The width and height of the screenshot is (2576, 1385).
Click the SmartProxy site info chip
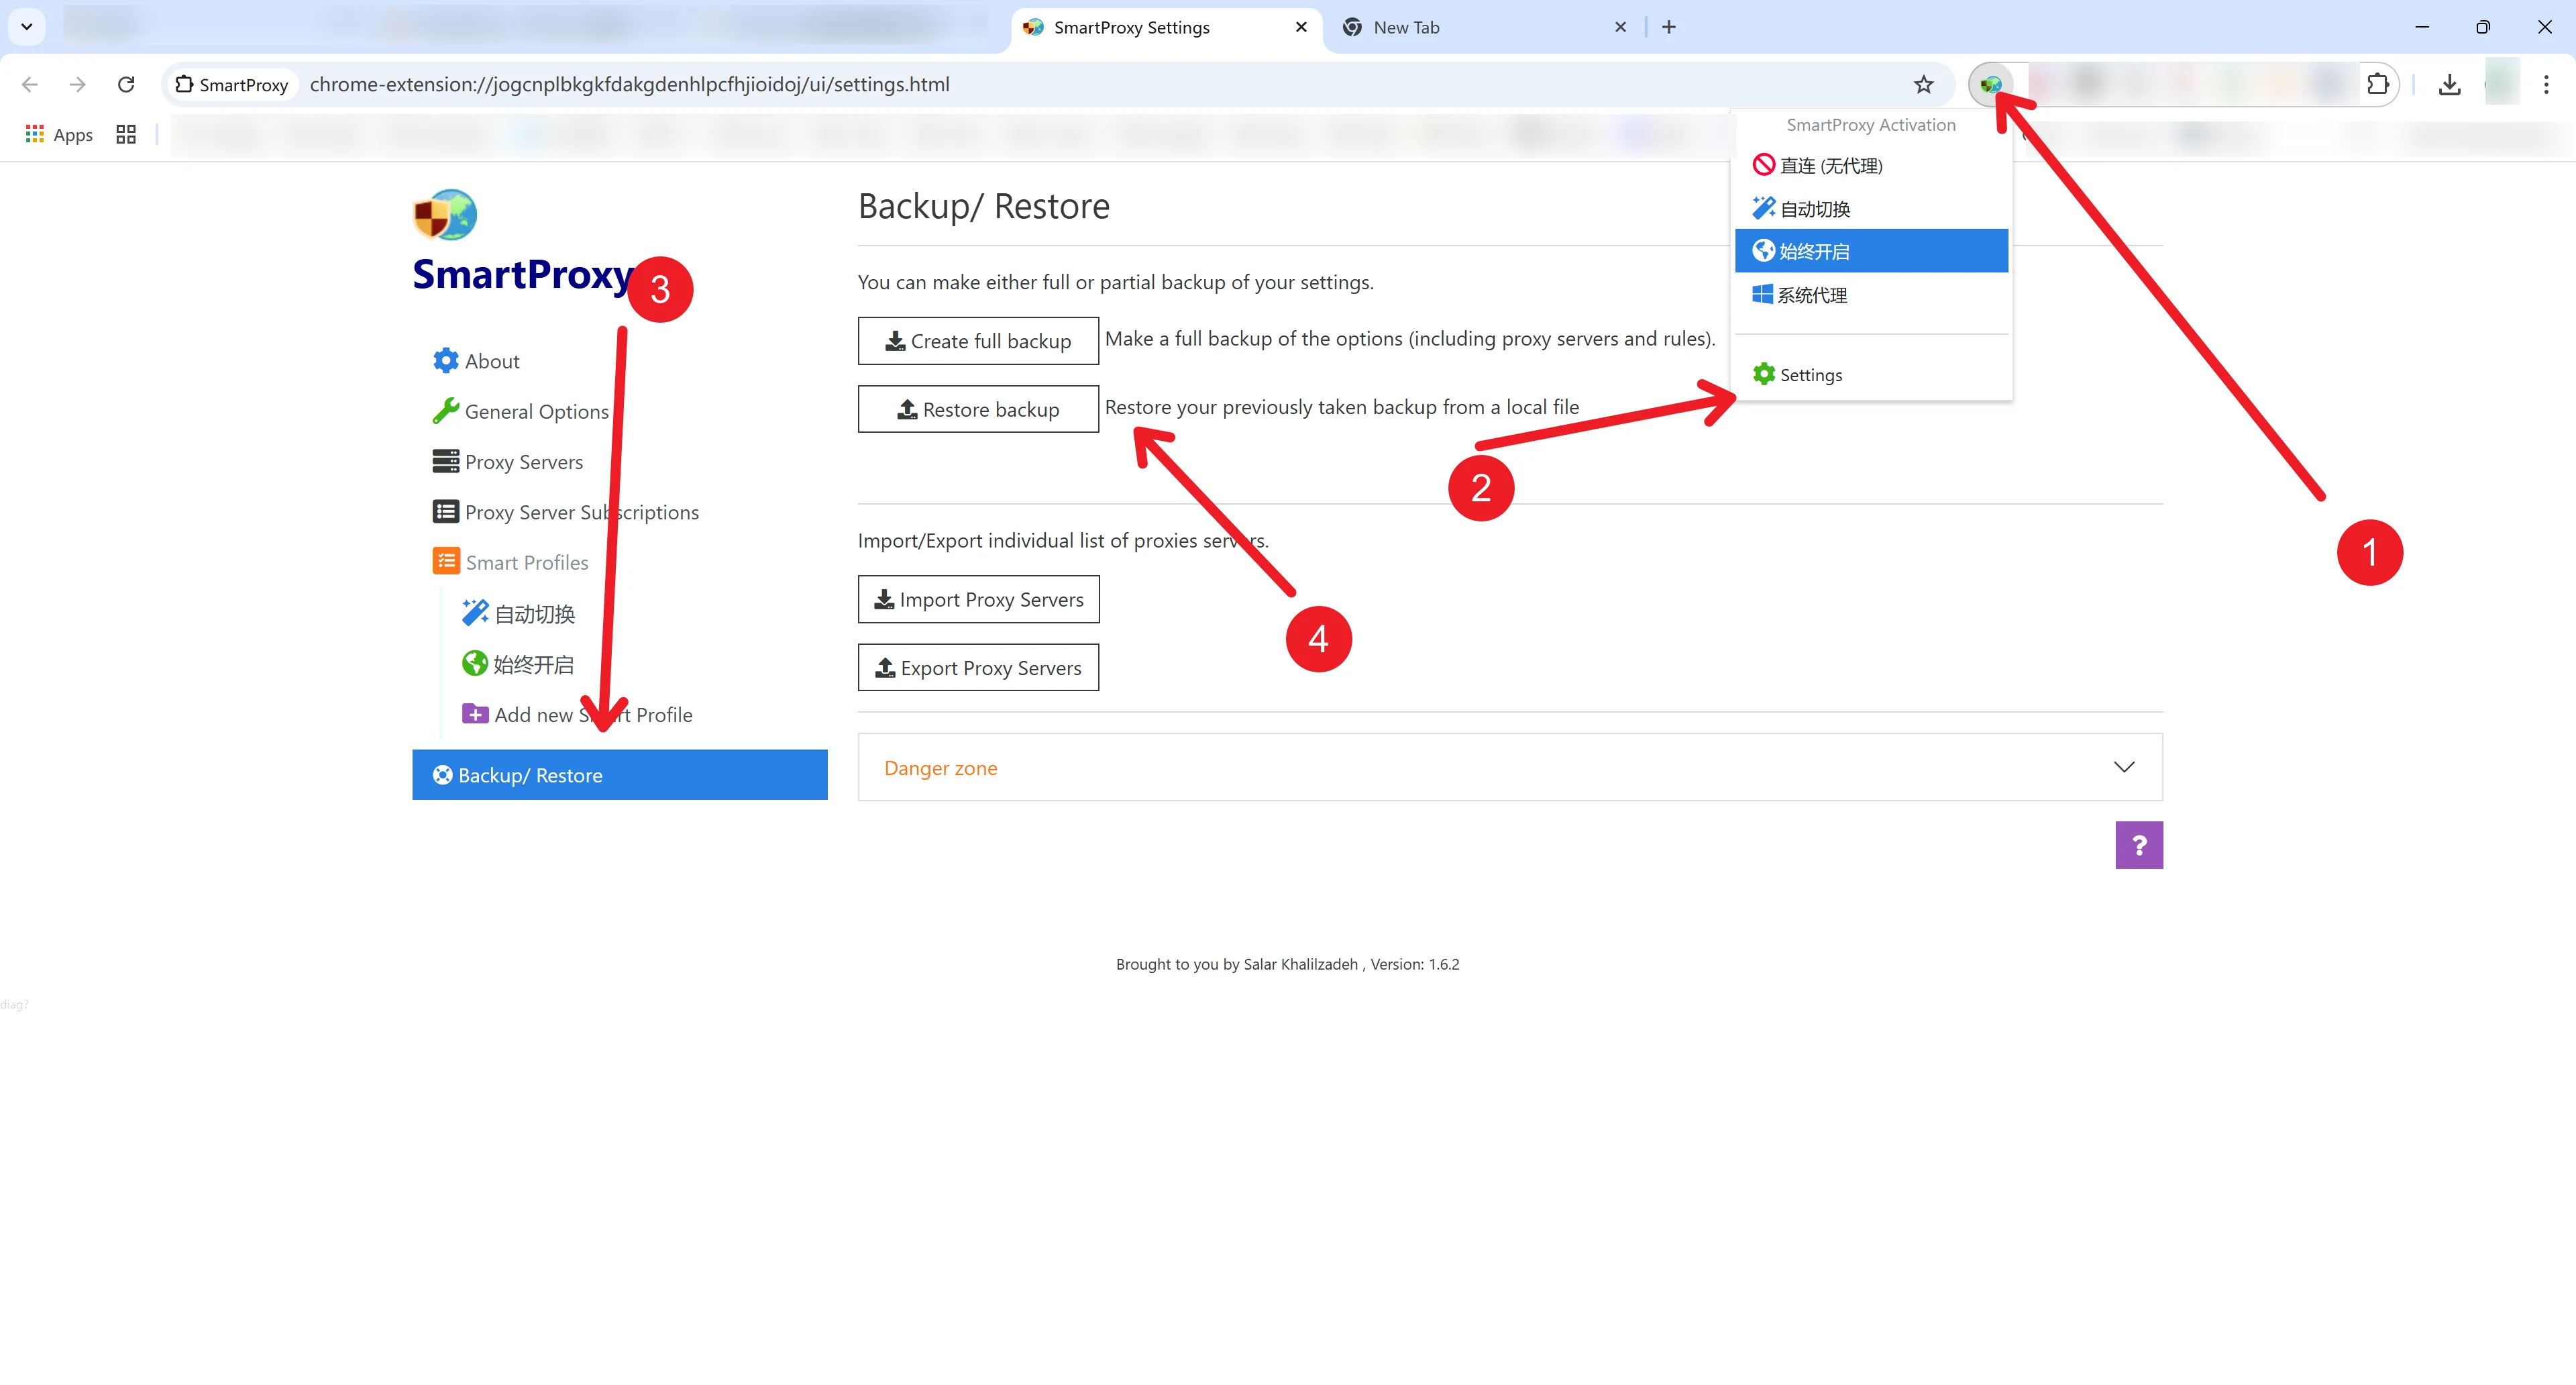232,84
